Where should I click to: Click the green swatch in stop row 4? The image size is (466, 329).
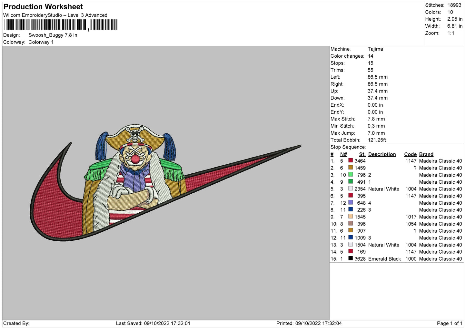click(x=351, y=181)
